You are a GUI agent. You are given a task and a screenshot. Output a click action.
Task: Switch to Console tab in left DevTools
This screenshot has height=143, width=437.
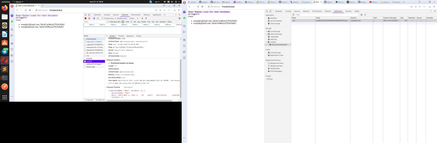(107, 15)
